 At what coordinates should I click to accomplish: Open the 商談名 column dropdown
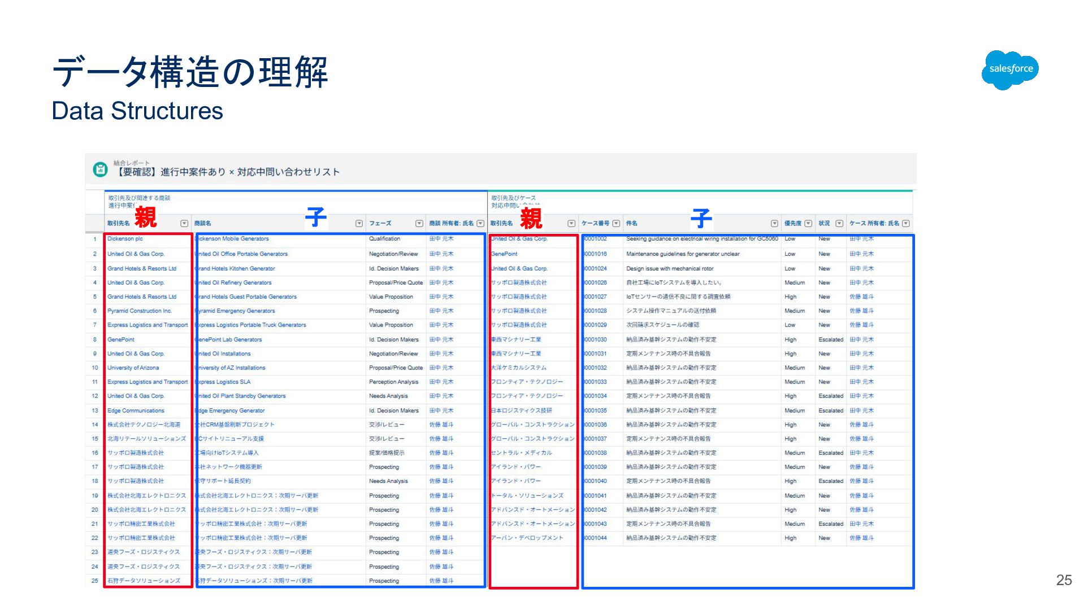pyautogui.click(x=359, y=224)
